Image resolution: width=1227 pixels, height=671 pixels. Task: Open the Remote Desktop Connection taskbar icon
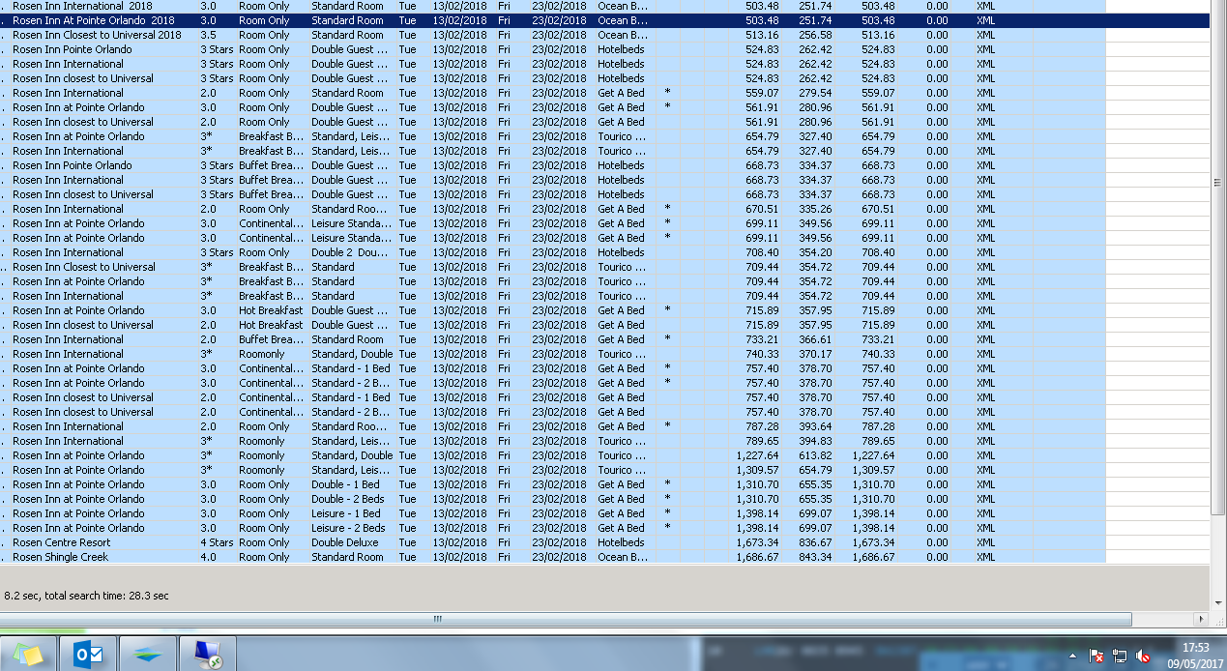click(206, 655)
